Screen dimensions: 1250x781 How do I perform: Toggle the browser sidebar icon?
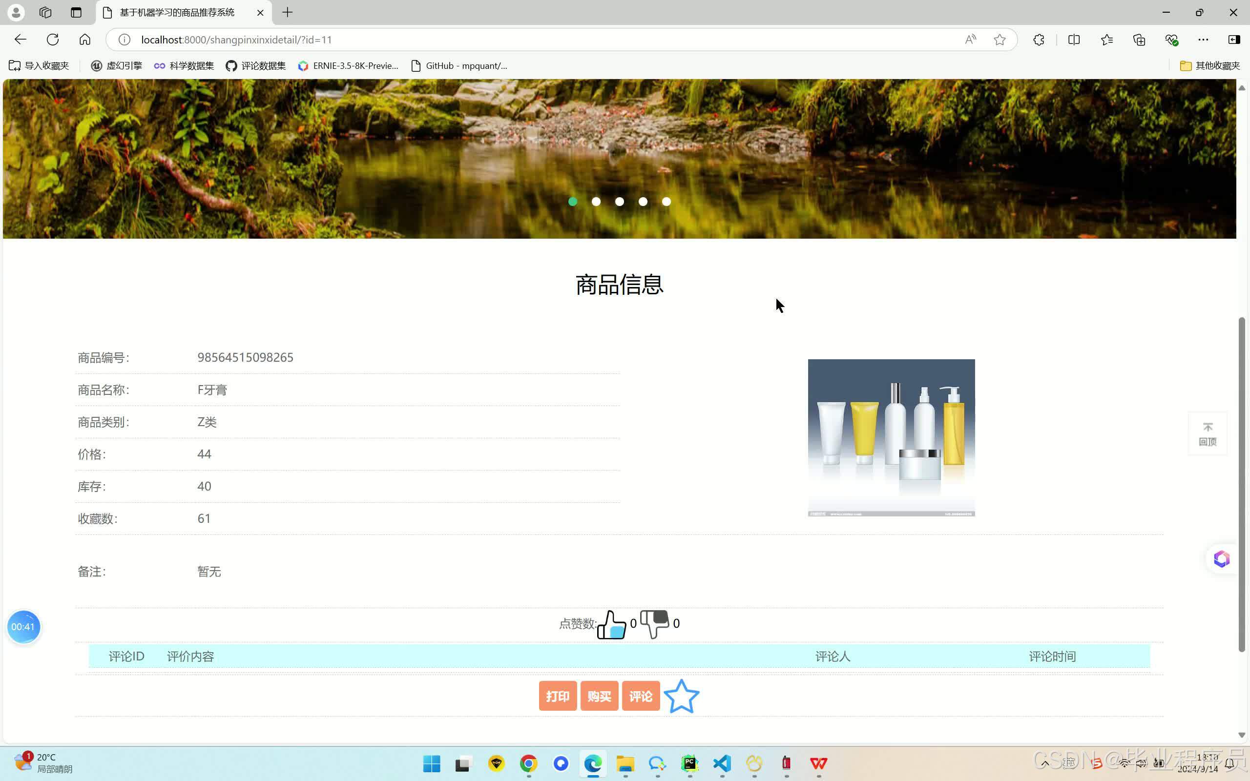coord(1234,40)
